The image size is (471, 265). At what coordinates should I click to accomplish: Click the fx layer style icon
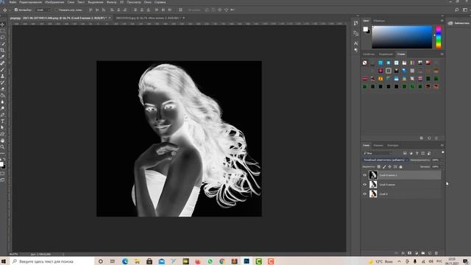pos(403,253)
